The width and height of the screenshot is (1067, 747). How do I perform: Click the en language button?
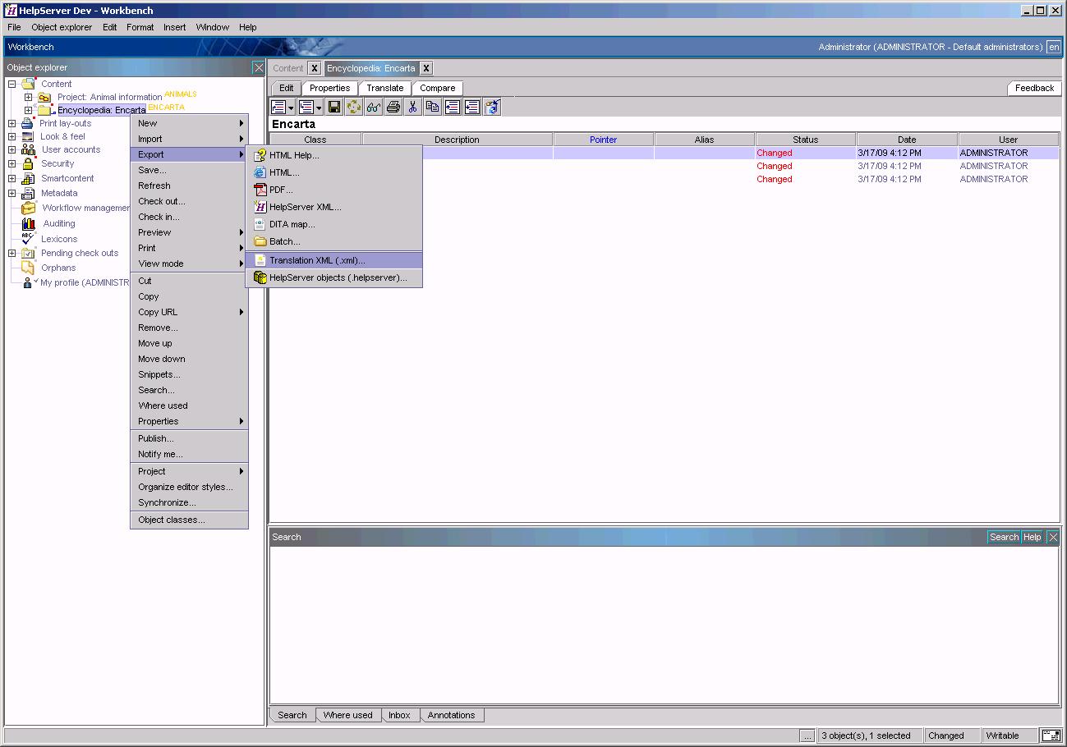click(x=1054, y=47)
